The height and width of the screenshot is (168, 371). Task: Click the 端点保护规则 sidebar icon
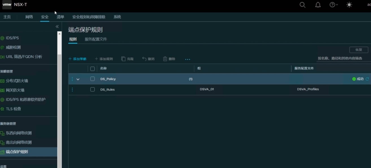point(2,152)
